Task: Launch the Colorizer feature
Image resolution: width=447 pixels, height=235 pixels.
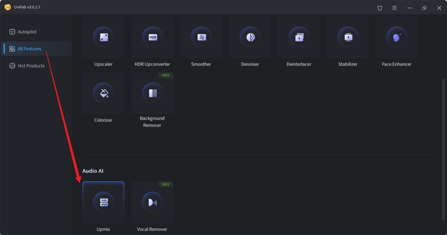Action: point(103,93)
